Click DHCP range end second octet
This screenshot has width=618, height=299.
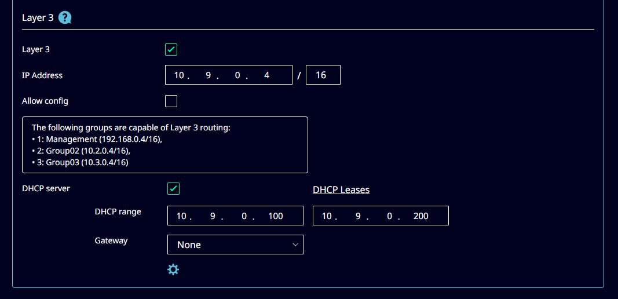(x=358, y=216)
